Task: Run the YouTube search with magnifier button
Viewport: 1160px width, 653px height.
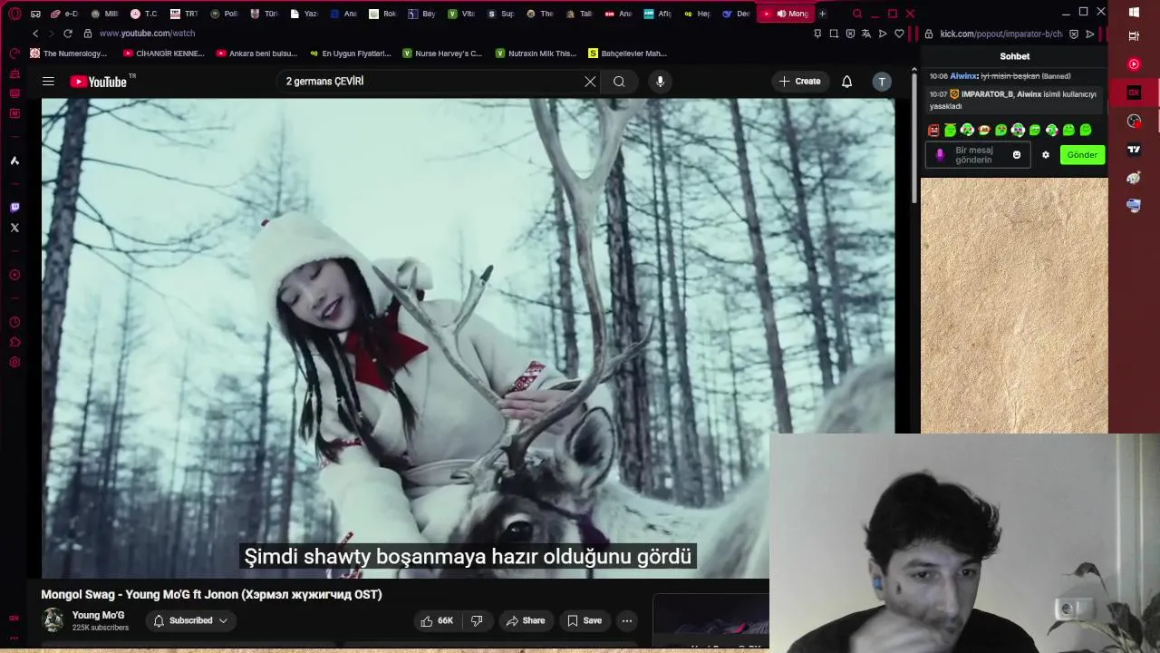Action: (x=619, y=82)
